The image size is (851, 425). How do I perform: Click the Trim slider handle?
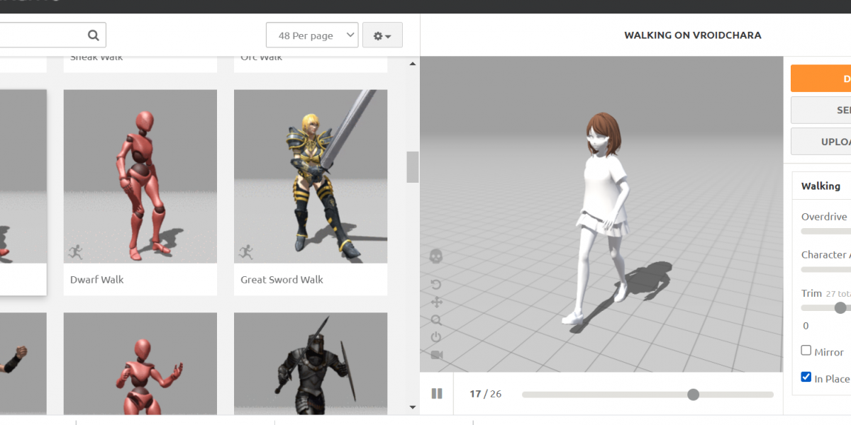(840, 307)
